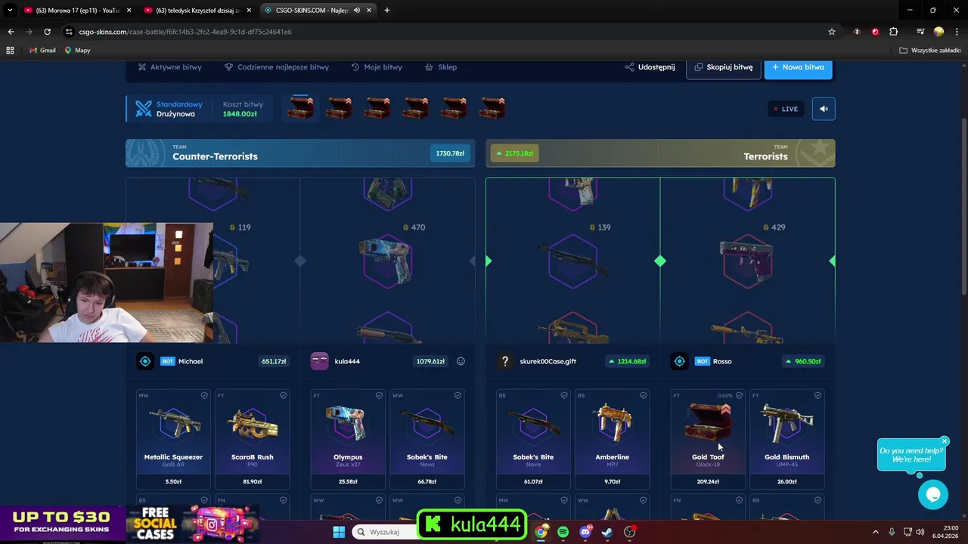The height and width of the screenshot is (544, 968).
Task: Select the last case thumbnail in battle row
Action: click(492, 108)
